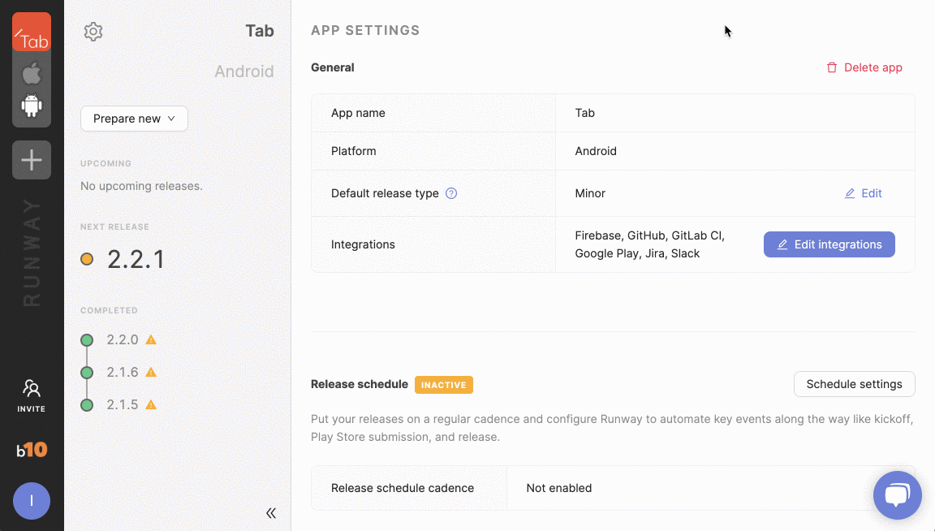Open the chat support bubble

pyautogui.click(x=897, y=495)
